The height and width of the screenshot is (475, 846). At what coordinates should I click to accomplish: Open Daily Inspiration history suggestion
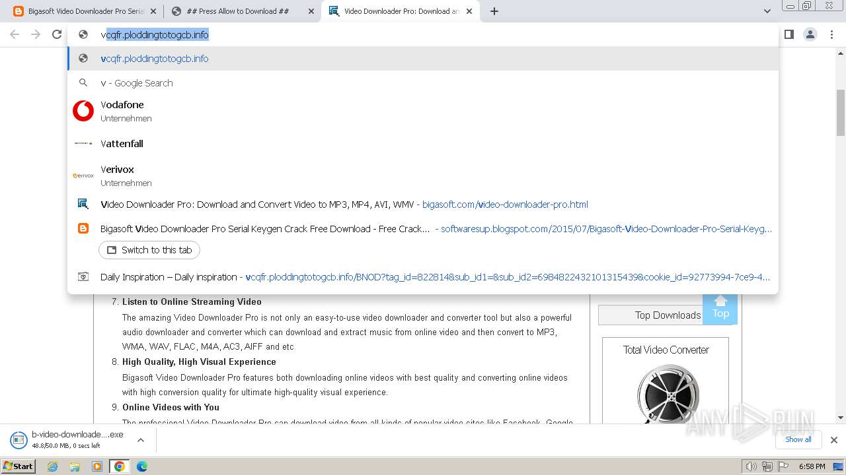[x=423, y=277]
